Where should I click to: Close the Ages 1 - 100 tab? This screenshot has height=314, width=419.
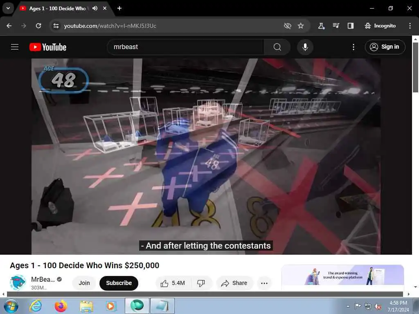(x=105, y=8)
